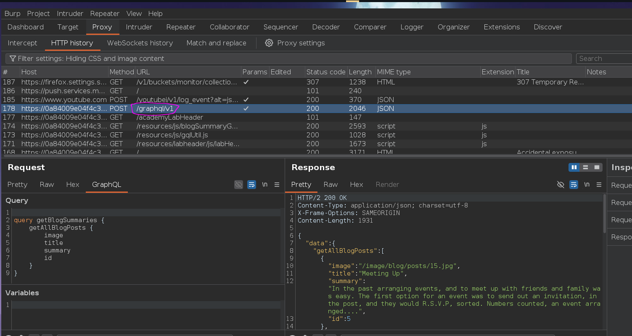The height and width of the screenshot is (336, 632).
Task: Open the Burp menu
Action: coord(12,13)
